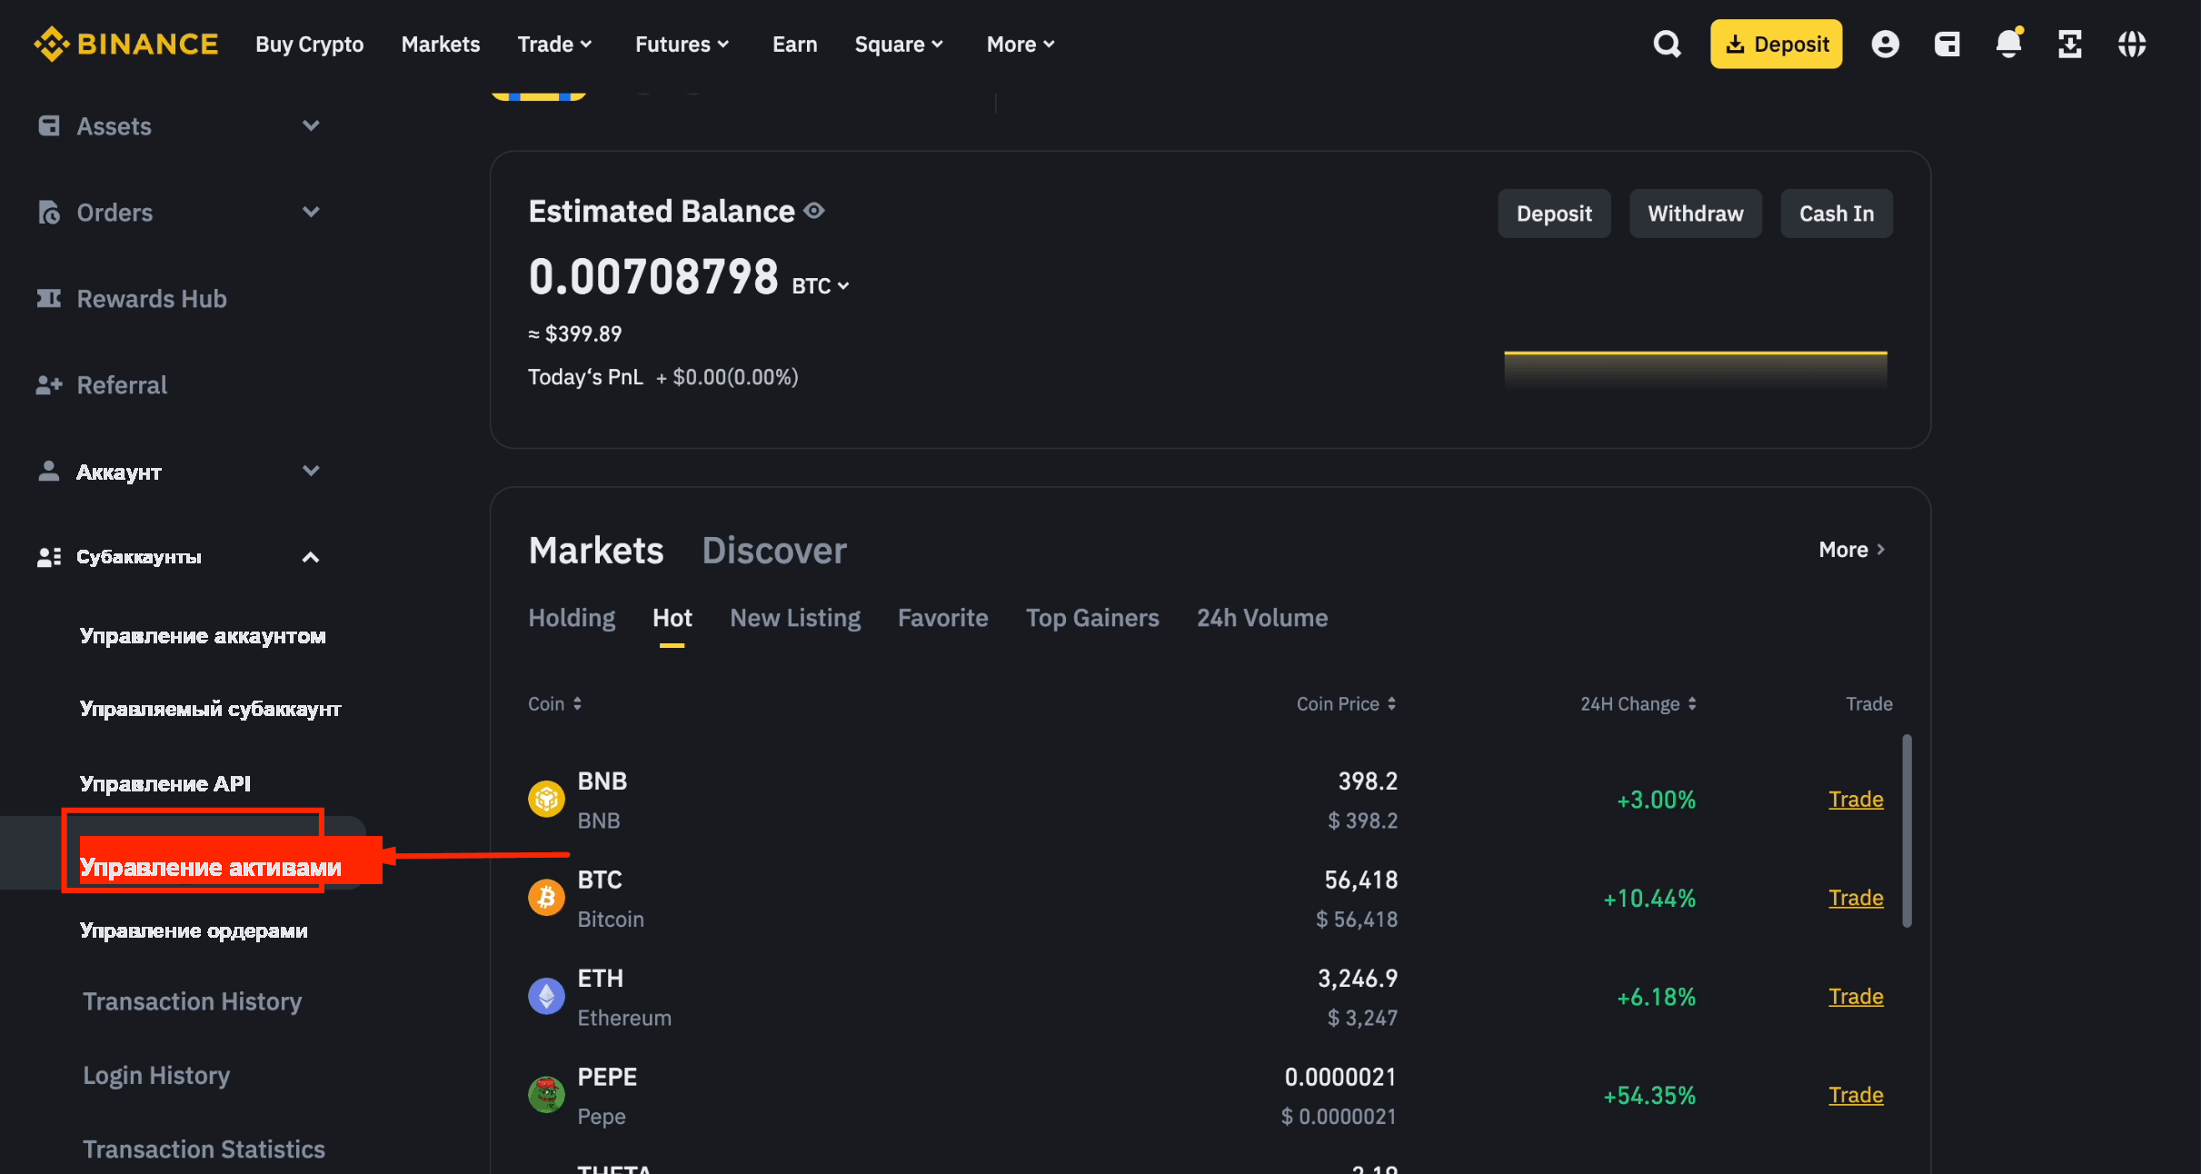Click the Assets sidebar icon

coord(49,125)
